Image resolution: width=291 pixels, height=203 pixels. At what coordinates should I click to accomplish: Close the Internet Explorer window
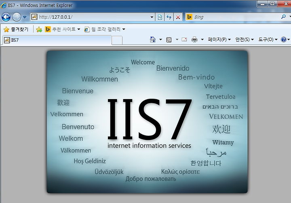tap(285, 4)
